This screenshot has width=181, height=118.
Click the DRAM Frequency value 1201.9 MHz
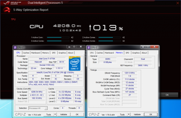coord(130,73)
